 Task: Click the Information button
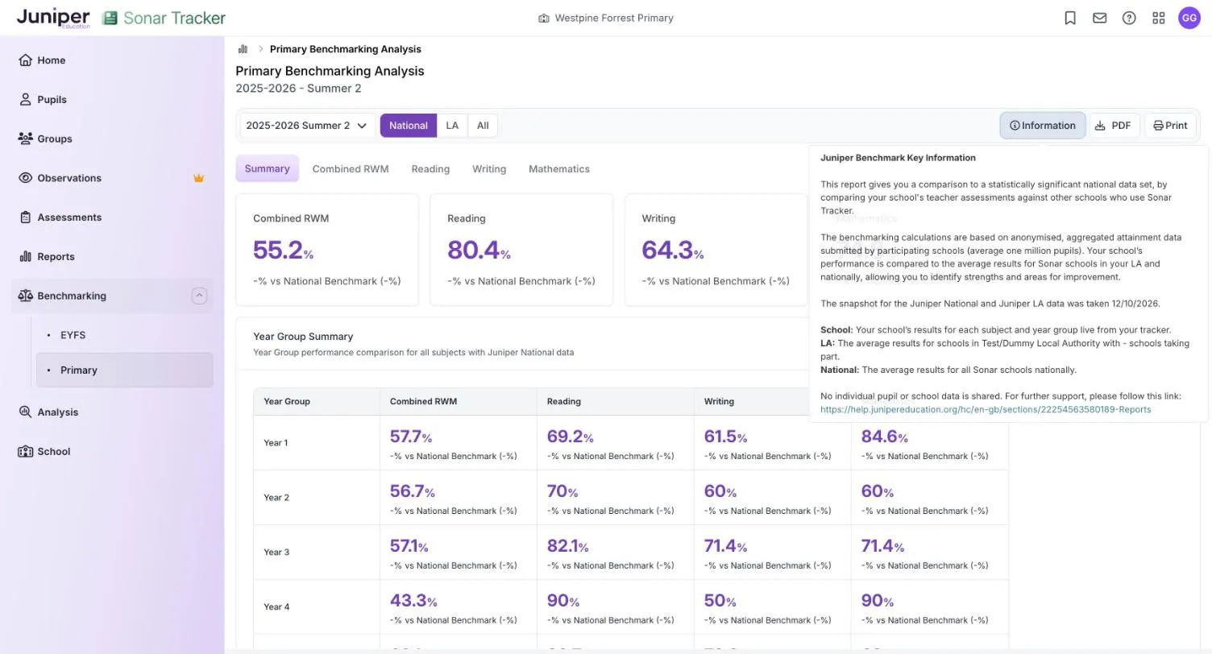1043,126
